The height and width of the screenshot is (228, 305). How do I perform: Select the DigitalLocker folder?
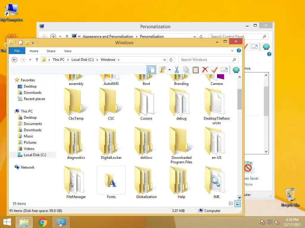tap(111, 143)
